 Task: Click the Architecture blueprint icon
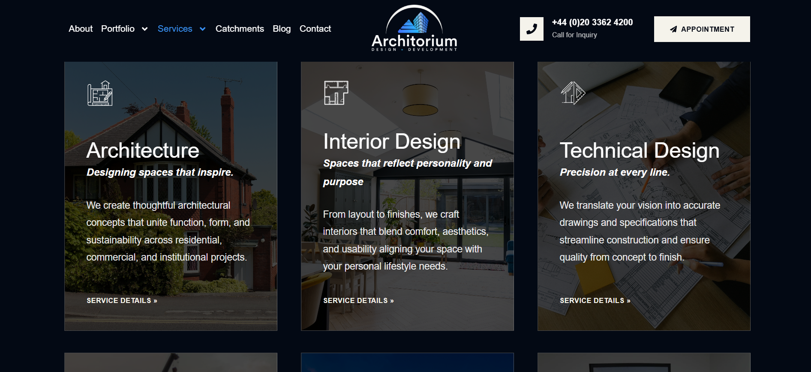(x=100, y=93)
